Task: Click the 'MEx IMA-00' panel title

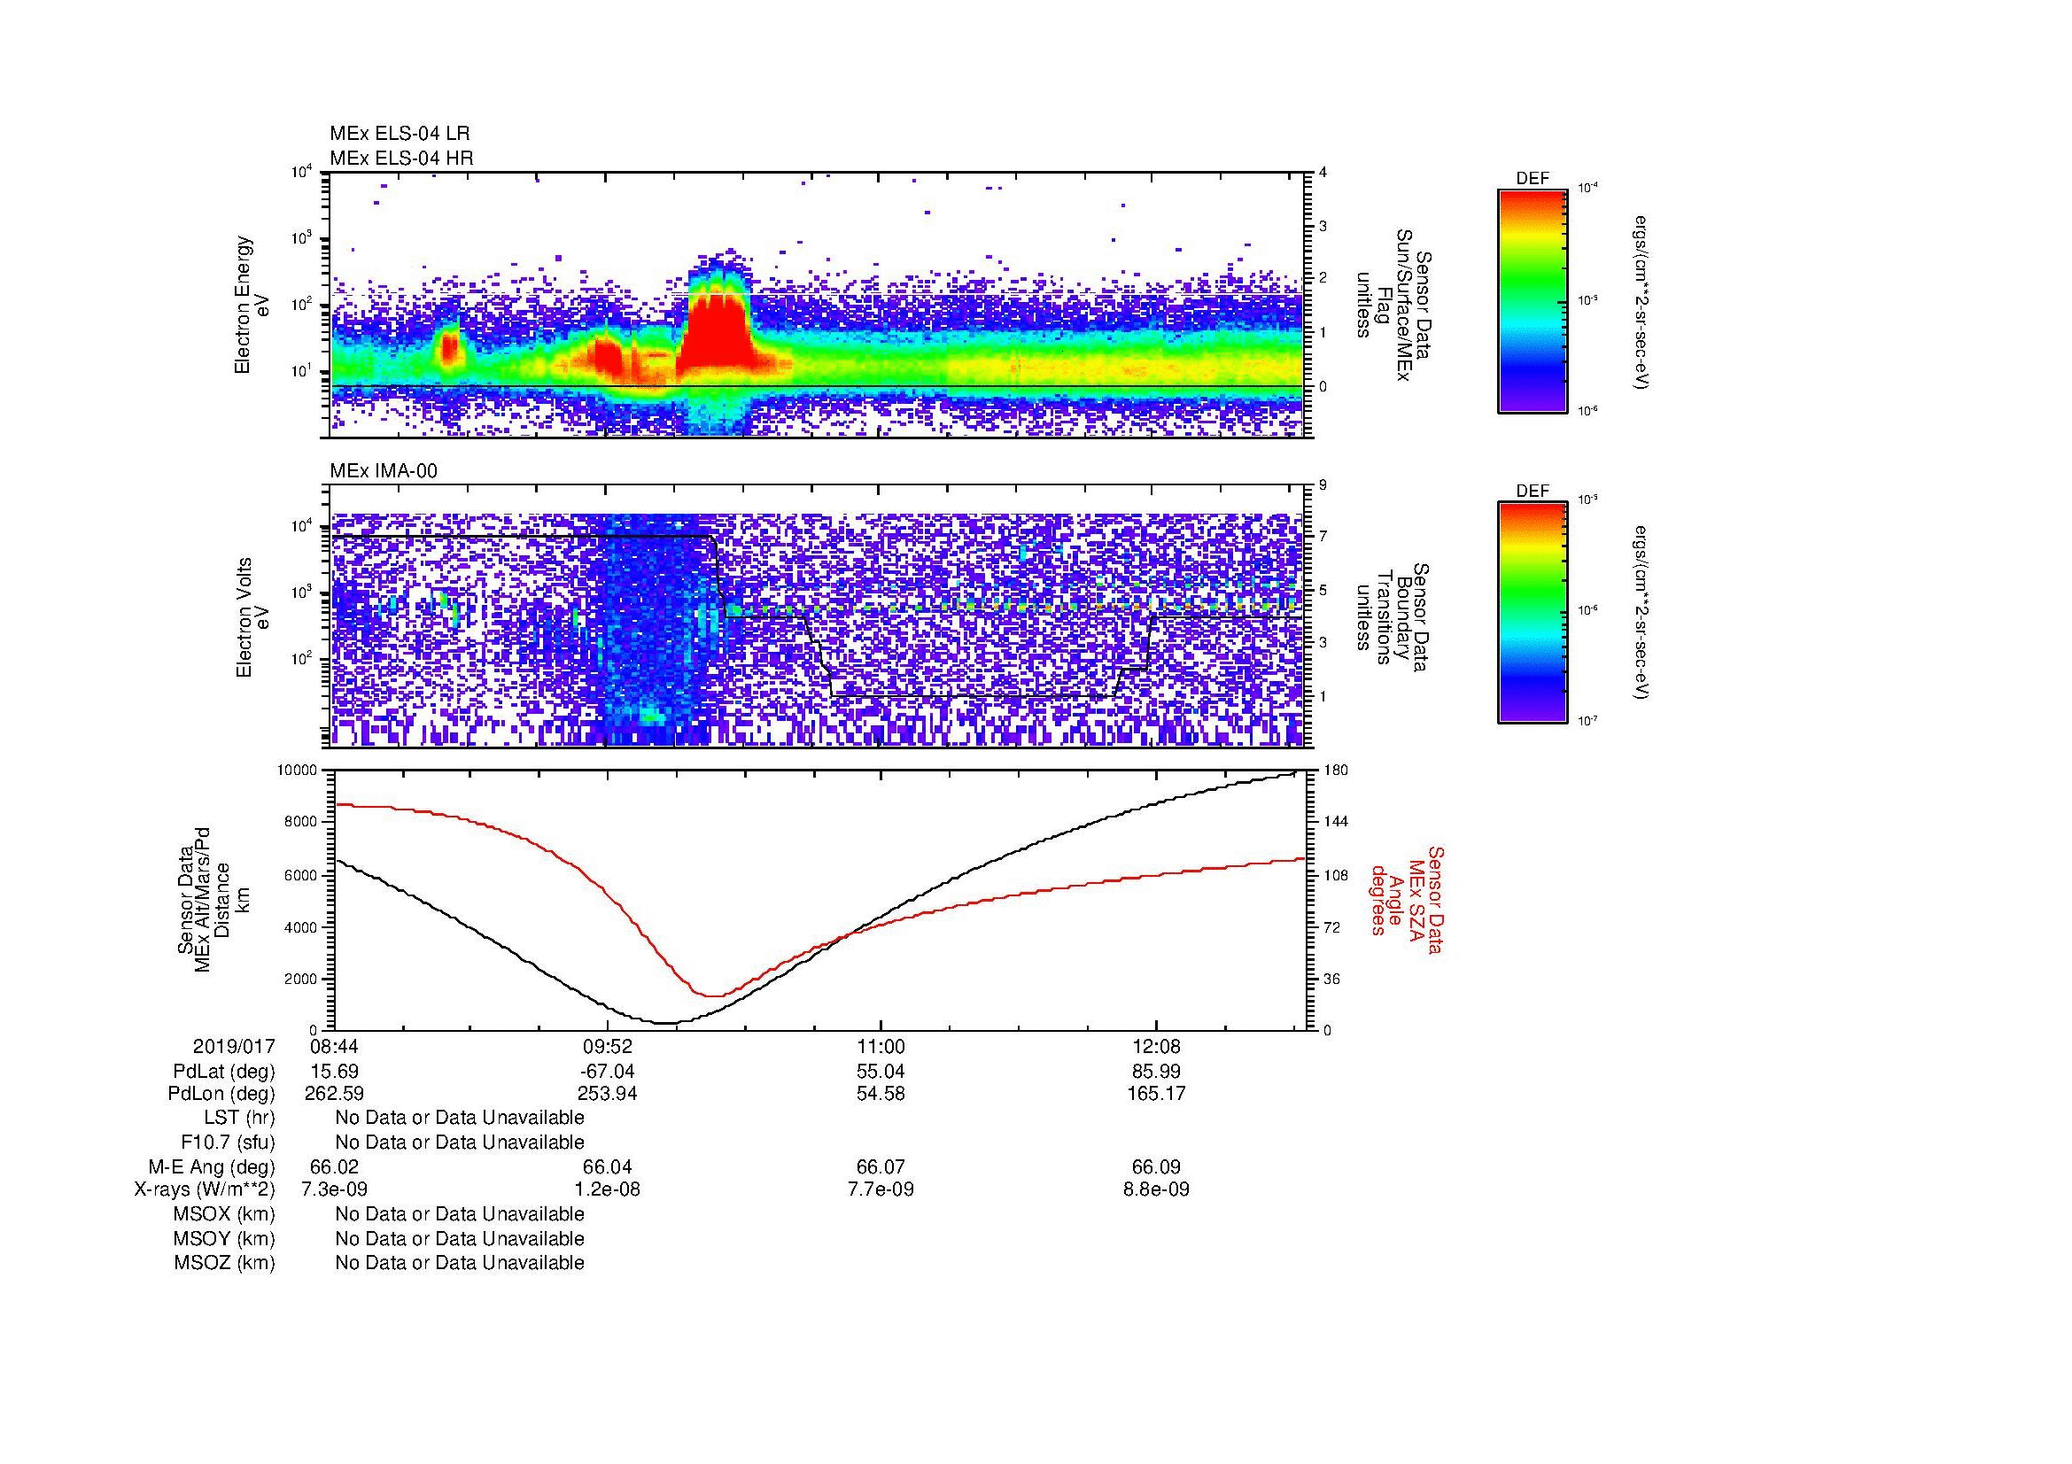Action: 384,471
